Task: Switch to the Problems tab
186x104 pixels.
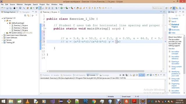Action: point(45,75)
